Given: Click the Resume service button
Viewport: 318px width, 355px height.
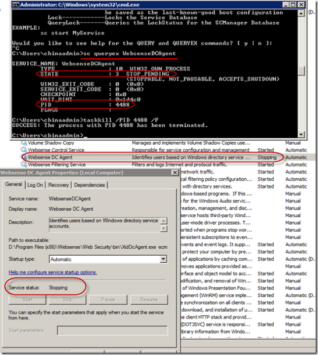Looking at the screenshot, I should pos(149,300).
